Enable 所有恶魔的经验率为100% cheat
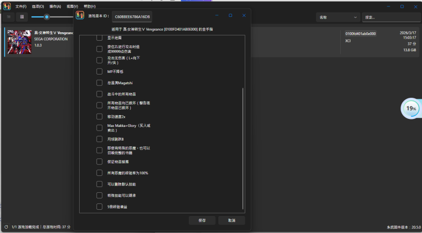The width and height of the screenshot is (422, 233). click(x=99, y=173)
